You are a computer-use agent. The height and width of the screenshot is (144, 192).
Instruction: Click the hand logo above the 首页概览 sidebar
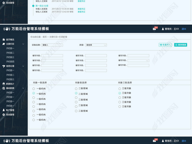(x=7, y=29)
